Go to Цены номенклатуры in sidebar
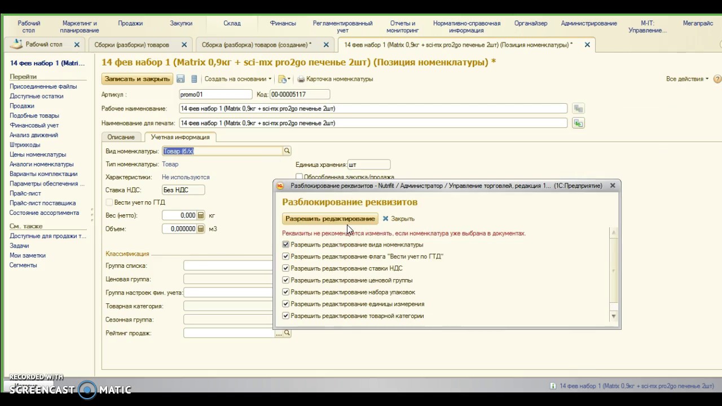Image resolution: width=722 pixels, height=406 pixels. click(37, 155)
